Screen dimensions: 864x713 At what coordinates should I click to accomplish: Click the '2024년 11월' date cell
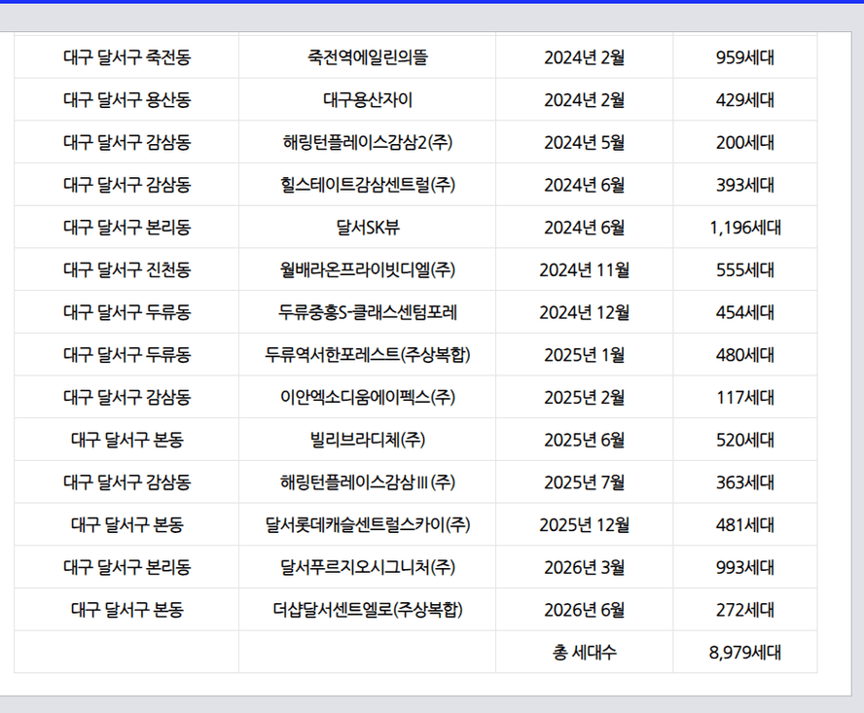pos(584,269)
